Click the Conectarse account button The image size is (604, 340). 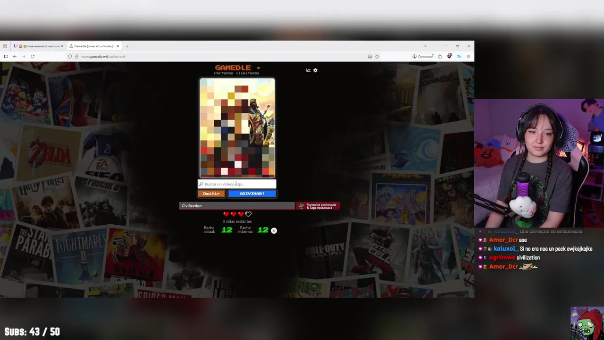click(423, 57)
